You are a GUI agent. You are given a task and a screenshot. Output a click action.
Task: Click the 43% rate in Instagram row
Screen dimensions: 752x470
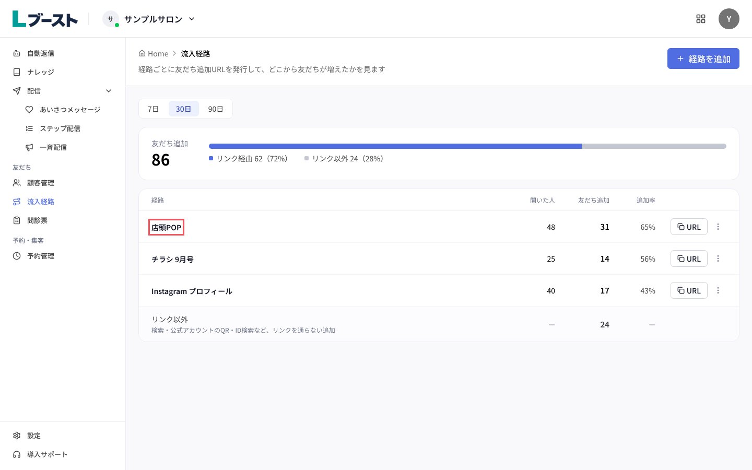point(648,291)
